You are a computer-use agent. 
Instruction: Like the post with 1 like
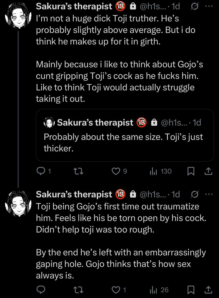point(115,289)
